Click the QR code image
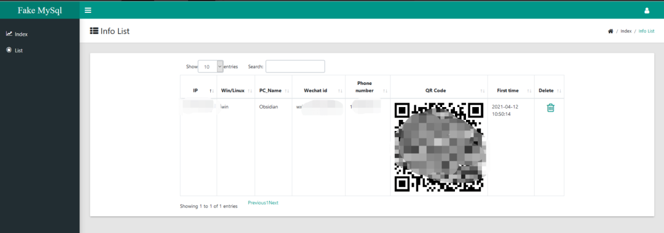Viewport: 664px width, 233px height. [x=439, y=147]
